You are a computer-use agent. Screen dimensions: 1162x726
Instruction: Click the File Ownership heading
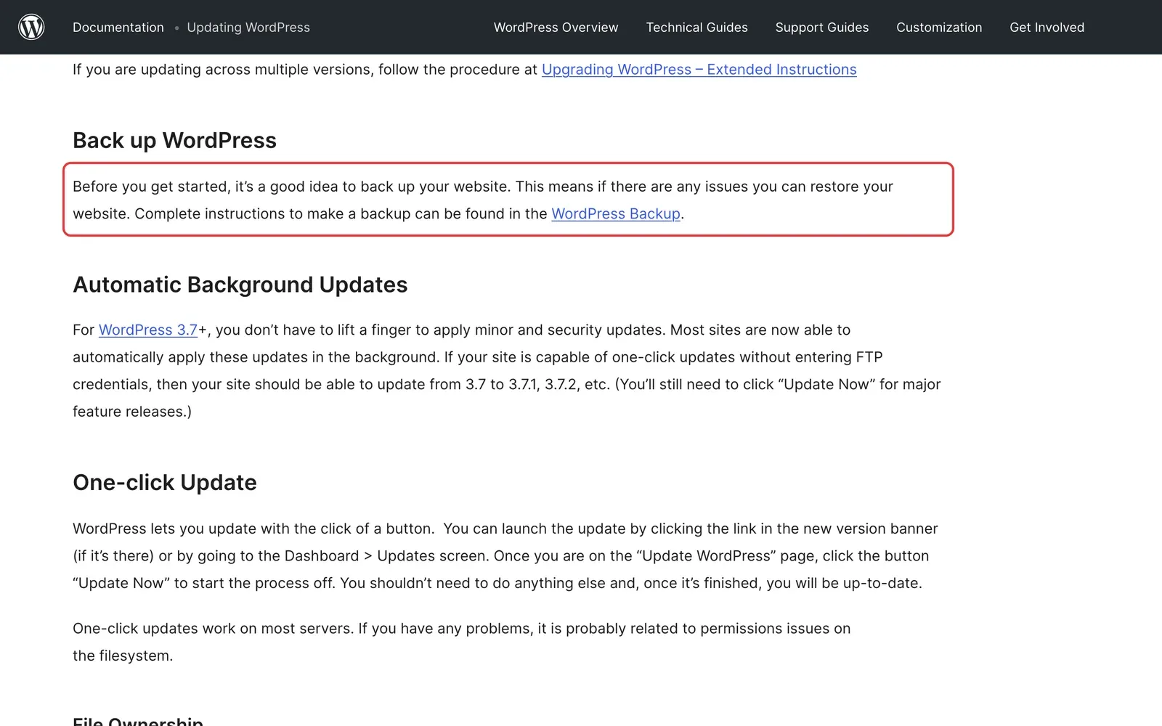(138, 721)
